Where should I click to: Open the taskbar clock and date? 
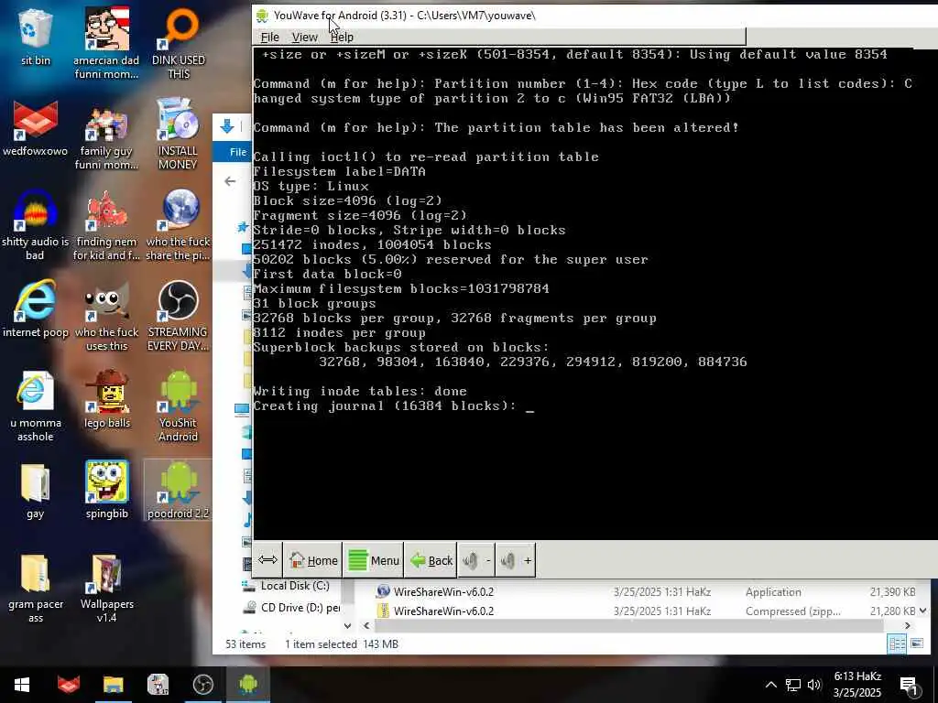[x=857, y=685]
